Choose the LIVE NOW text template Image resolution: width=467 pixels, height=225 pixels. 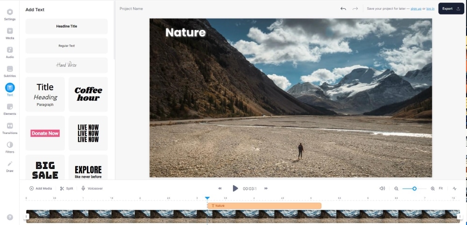[x=88, y=133]
